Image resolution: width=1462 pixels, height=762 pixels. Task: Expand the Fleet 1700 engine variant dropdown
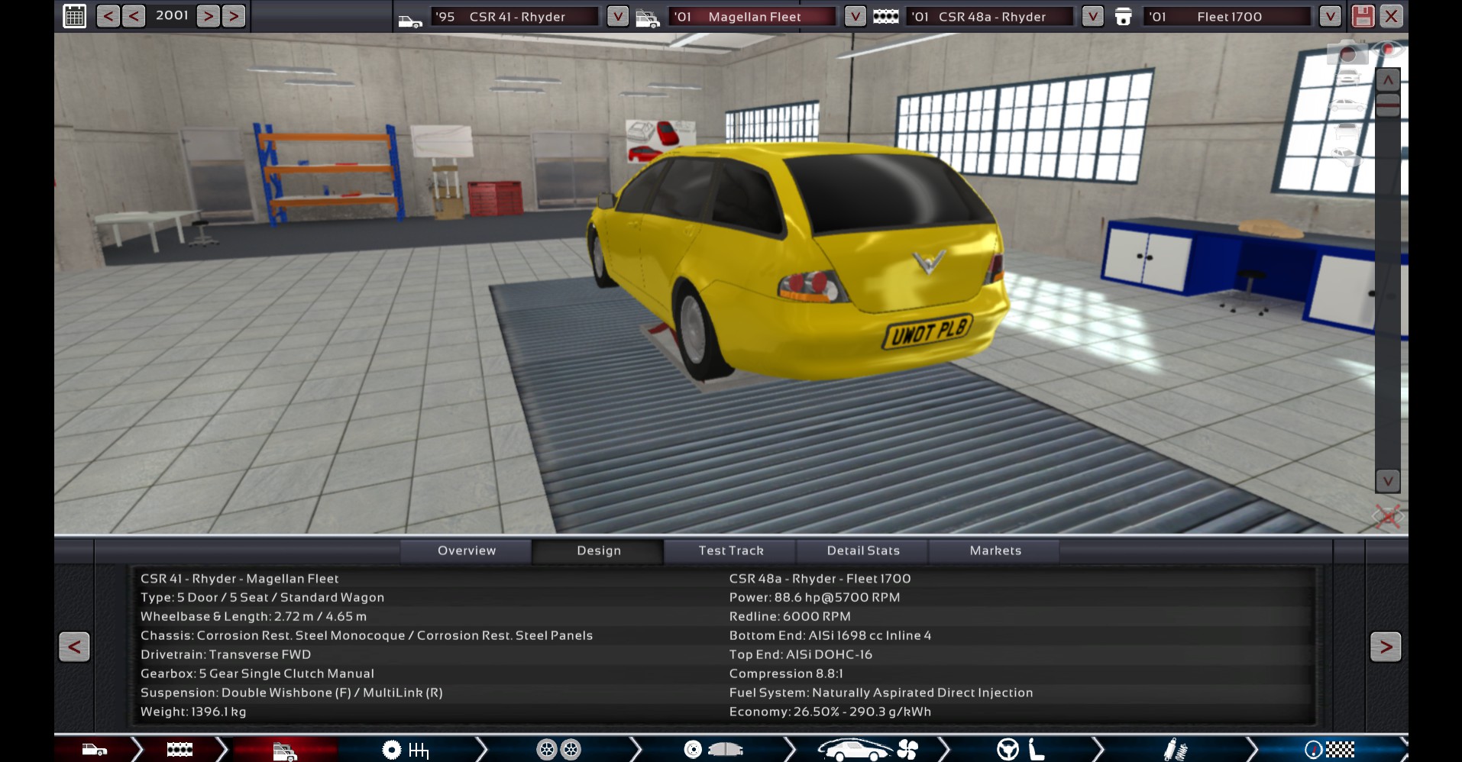coord(1330,16)
